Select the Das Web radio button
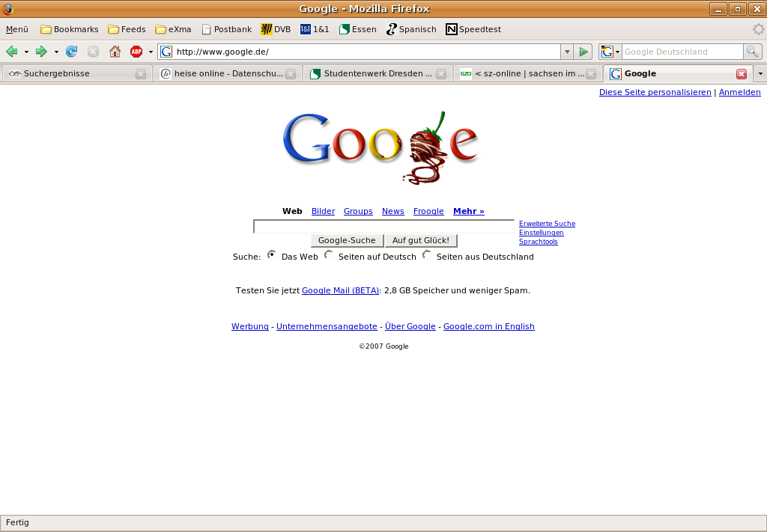This screenshot has height=532, width=767. coord(272,254)
